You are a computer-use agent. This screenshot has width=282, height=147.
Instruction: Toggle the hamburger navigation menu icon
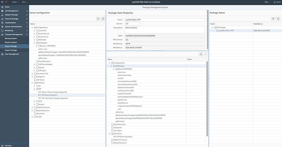point(2,2)
